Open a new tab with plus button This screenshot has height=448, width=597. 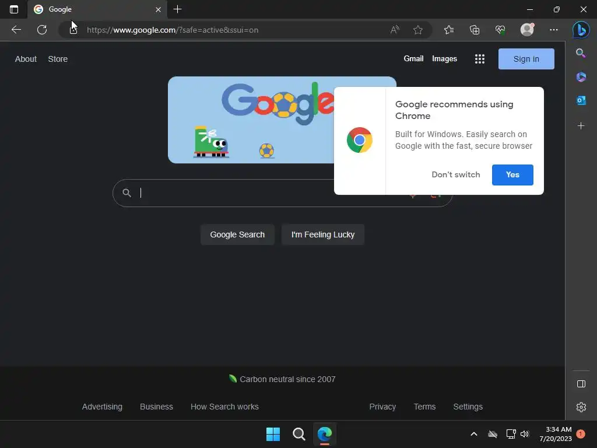click(x=177, y=9)
